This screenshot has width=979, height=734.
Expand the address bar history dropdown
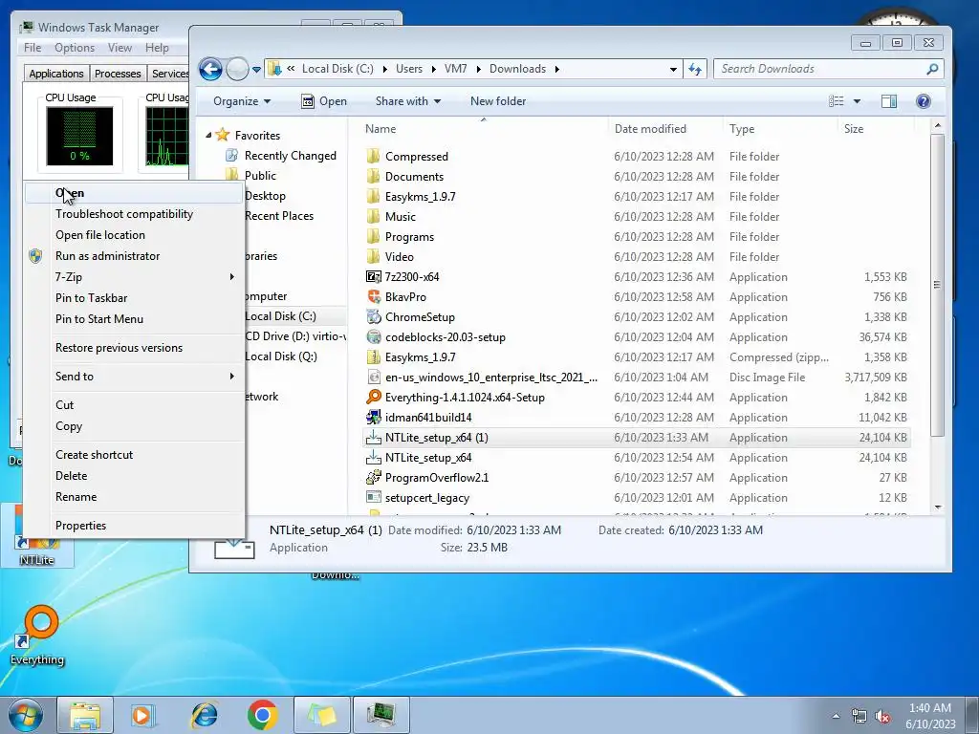tap(673, 69)
